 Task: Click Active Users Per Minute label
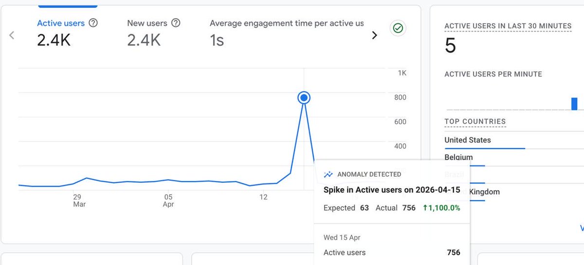493,74
